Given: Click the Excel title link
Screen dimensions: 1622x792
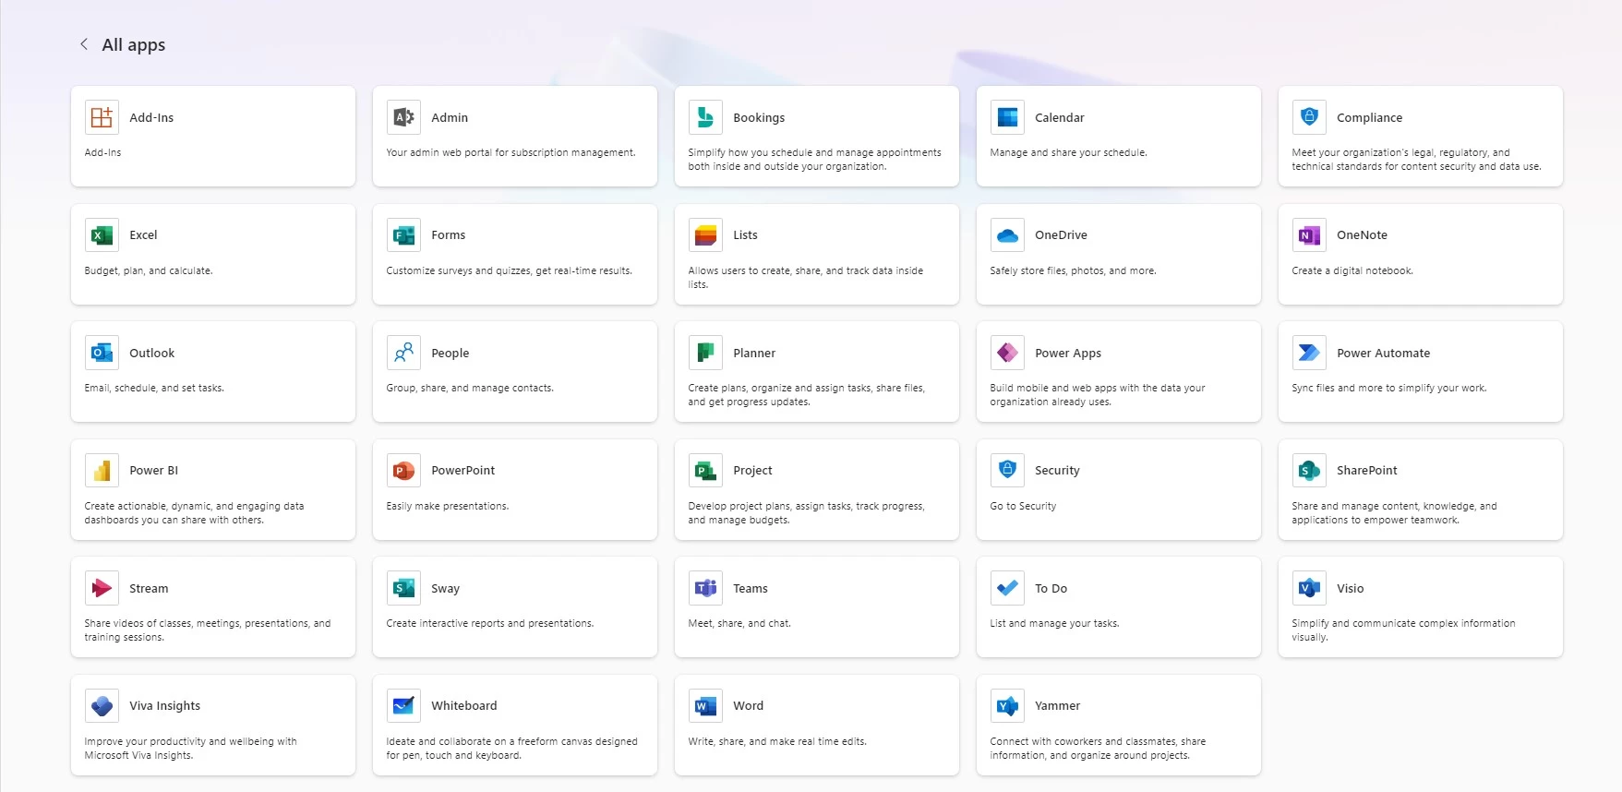Looking at the screenshot, I should point(143,235).
